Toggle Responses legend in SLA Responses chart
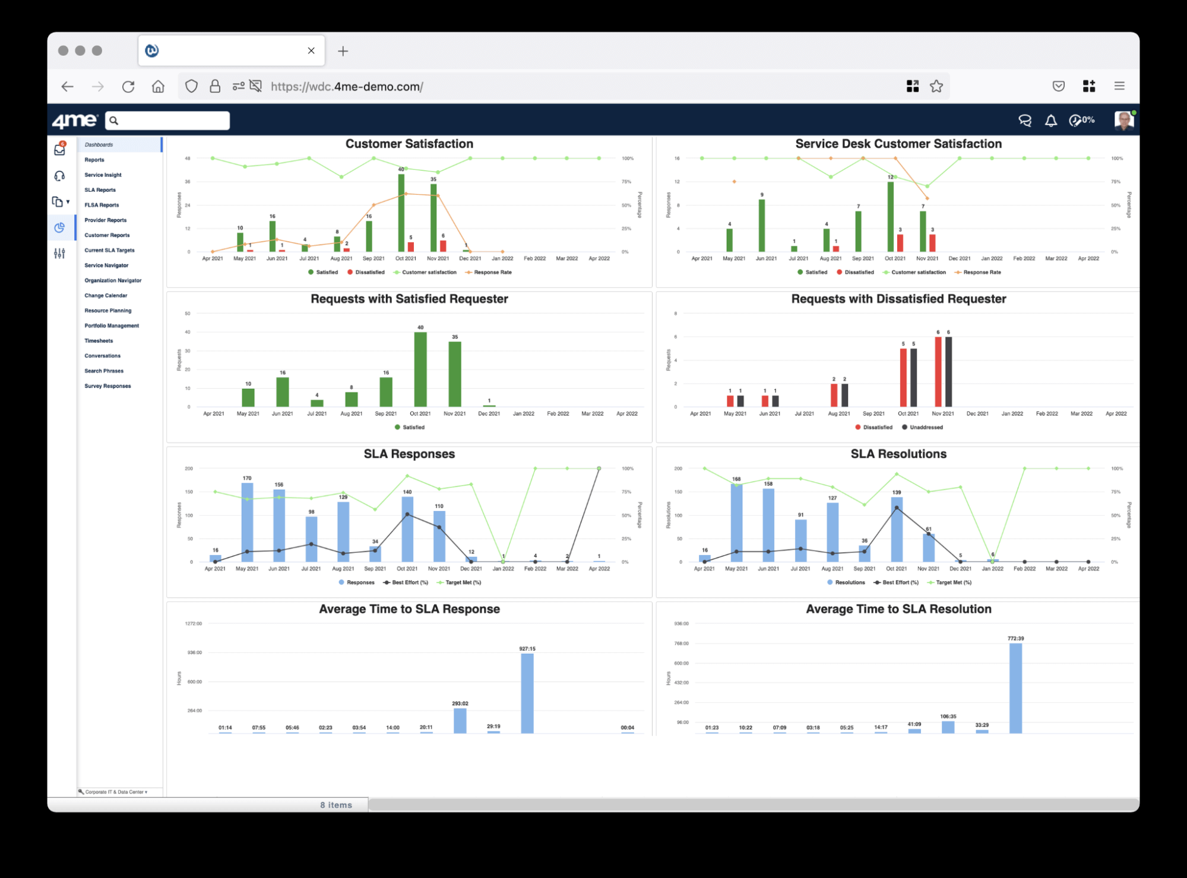The height and width of the screenshot is (878, 1187). (356, 582)
